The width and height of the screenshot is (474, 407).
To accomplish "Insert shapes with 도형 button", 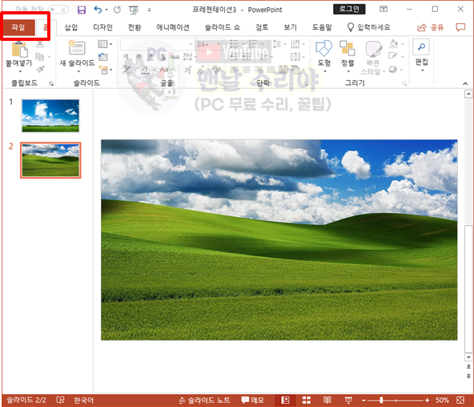I will 323,57.
